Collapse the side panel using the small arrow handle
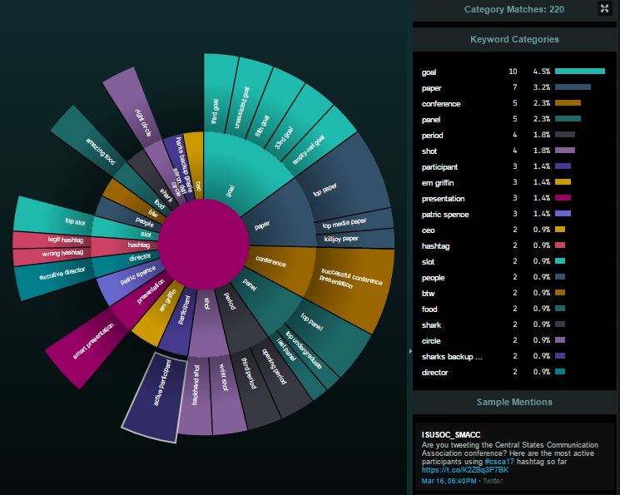Viewport: 620px width, 495px height. pyautogui.click(x=410, y=351)
